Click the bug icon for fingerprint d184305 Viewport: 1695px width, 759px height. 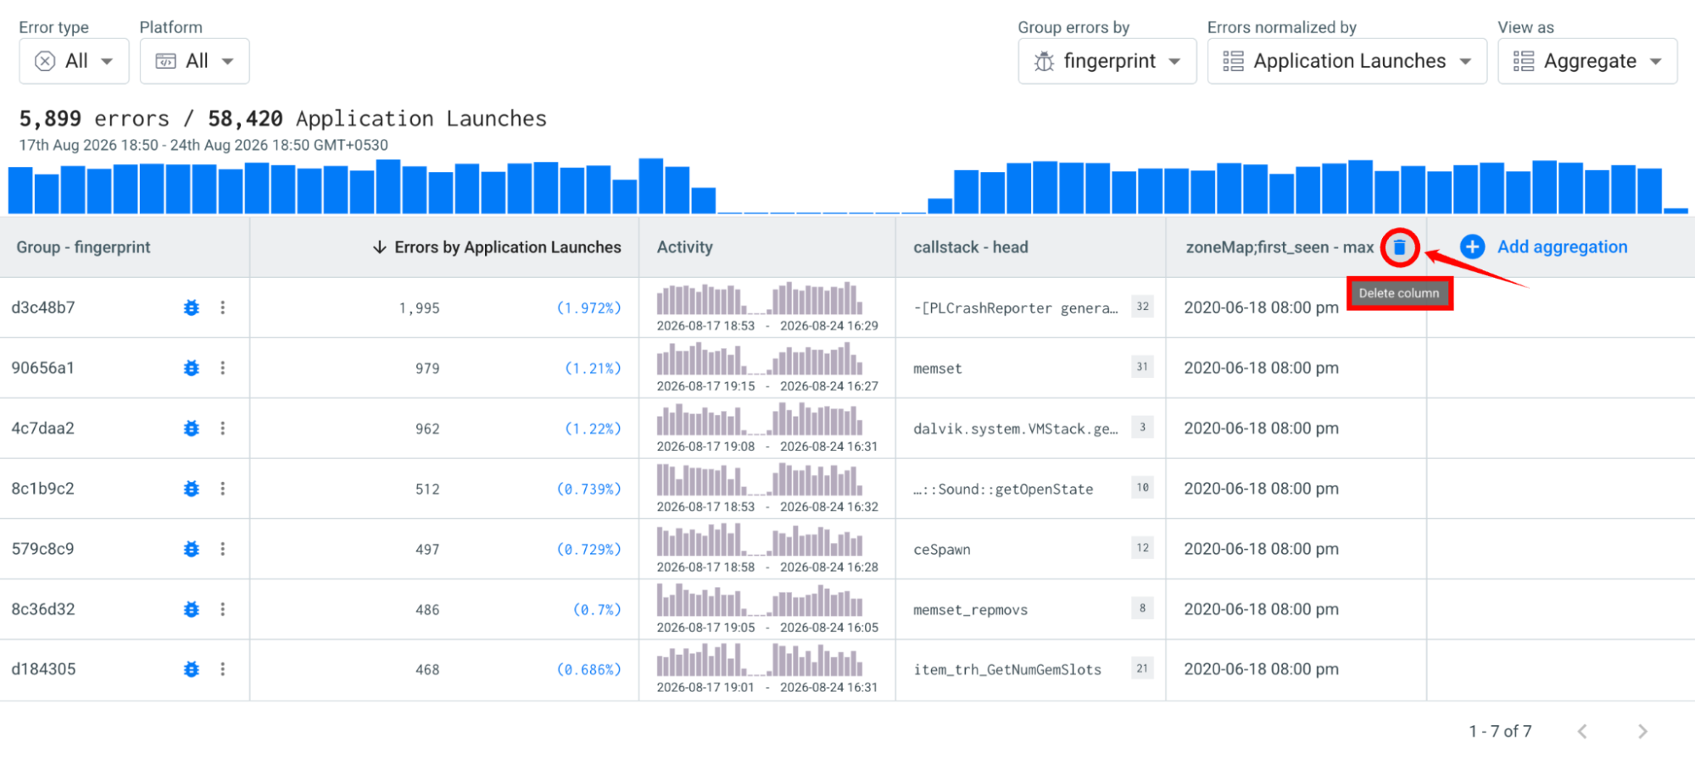(192, 669)
